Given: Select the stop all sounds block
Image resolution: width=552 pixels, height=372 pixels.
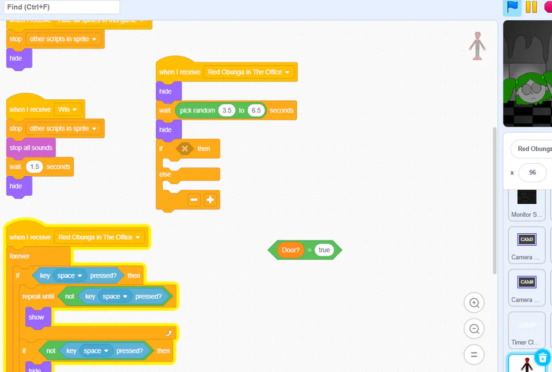Looking at the screenshot, I should pos(31,148).
